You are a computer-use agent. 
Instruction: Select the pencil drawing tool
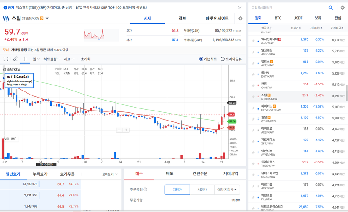(15, 59)
